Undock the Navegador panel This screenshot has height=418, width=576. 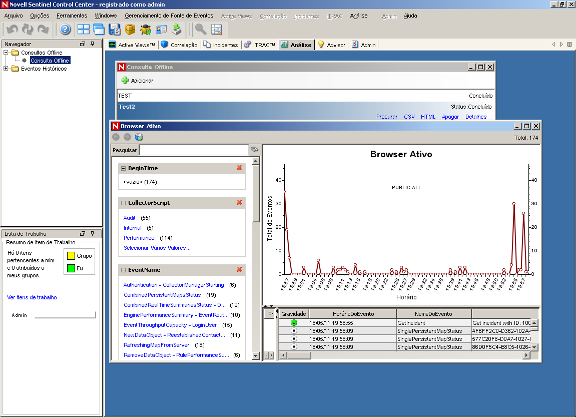[83, 44]
